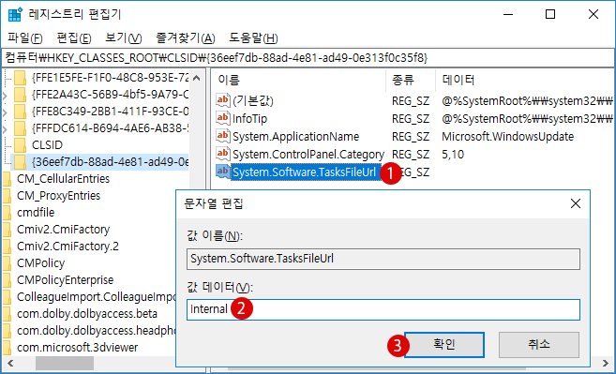Open the 도움말(H) menu
The image size is (616, 374).
(x=253, y=38)
